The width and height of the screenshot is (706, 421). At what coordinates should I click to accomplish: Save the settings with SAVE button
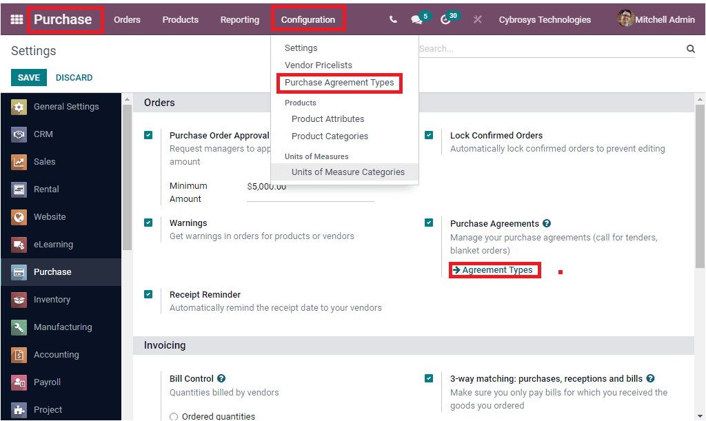[28, 77]
